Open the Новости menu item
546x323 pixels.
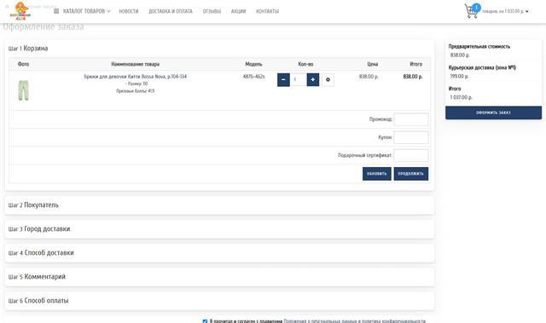[x=129, y=11]
